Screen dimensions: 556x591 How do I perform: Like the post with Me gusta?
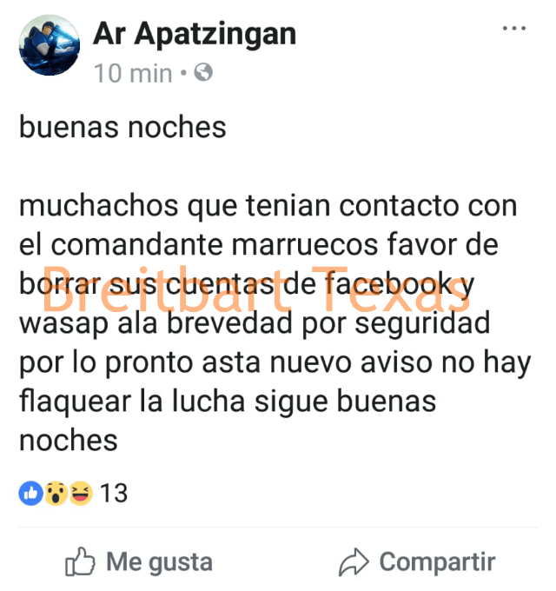(x=139, y=562)
